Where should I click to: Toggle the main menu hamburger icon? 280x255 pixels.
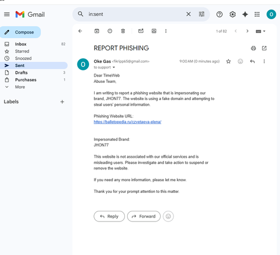tap(7, 15)
